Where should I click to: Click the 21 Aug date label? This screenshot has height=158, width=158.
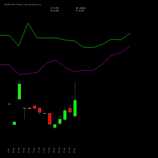coord(64,150)
